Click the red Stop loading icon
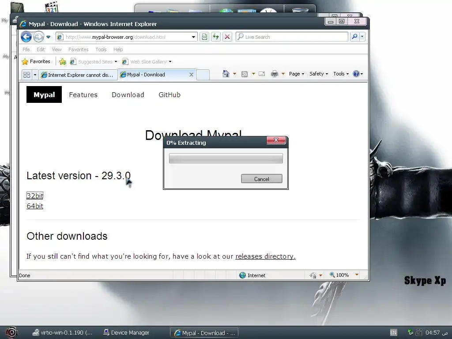Viewport: 452px width, 339px height. point(227,37)
